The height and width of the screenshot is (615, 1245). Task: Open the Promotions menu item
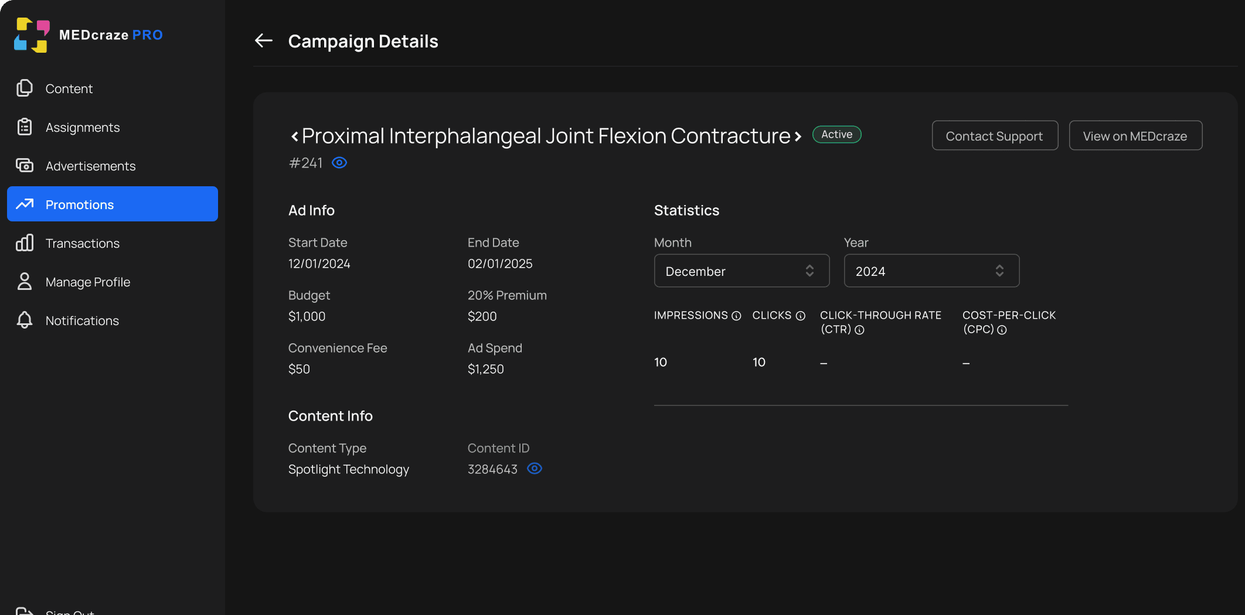click(113, 204)
